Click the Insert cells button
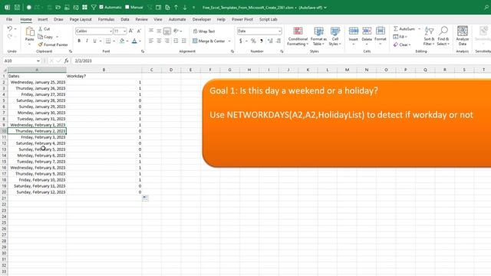 pyautogui.click(x=353, y=36)
